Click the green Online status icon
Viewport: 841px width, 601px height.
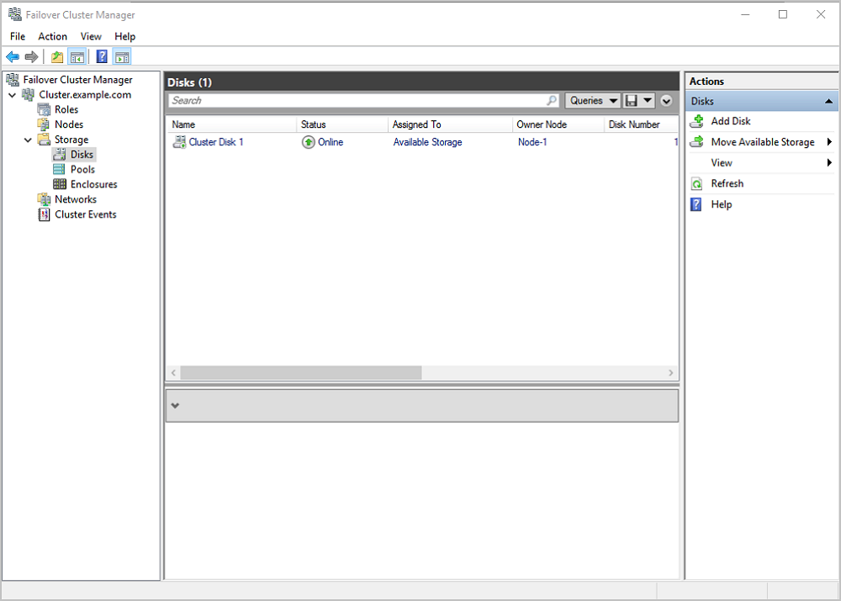pyautogui.click(x=309, y=142)
